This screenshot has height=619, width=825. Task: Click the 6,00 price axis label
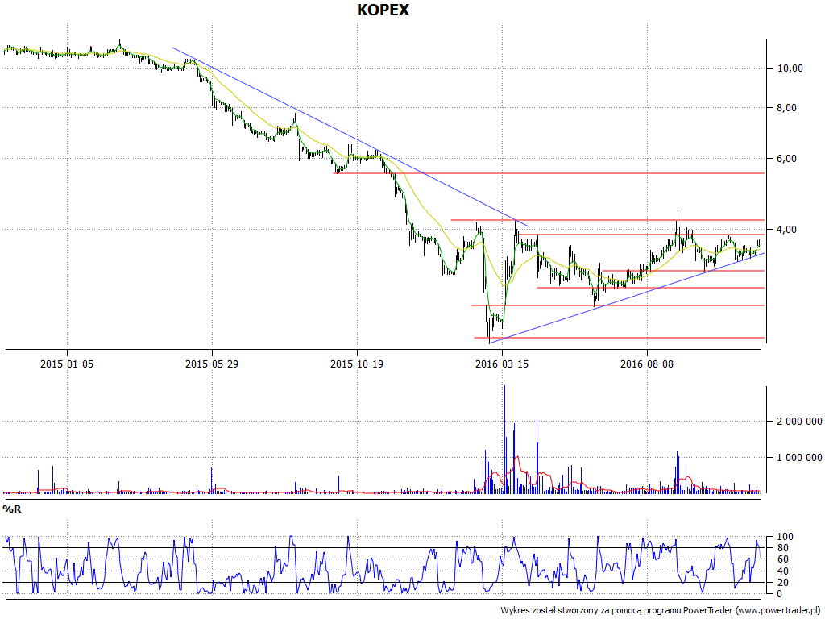click(787, 159)
